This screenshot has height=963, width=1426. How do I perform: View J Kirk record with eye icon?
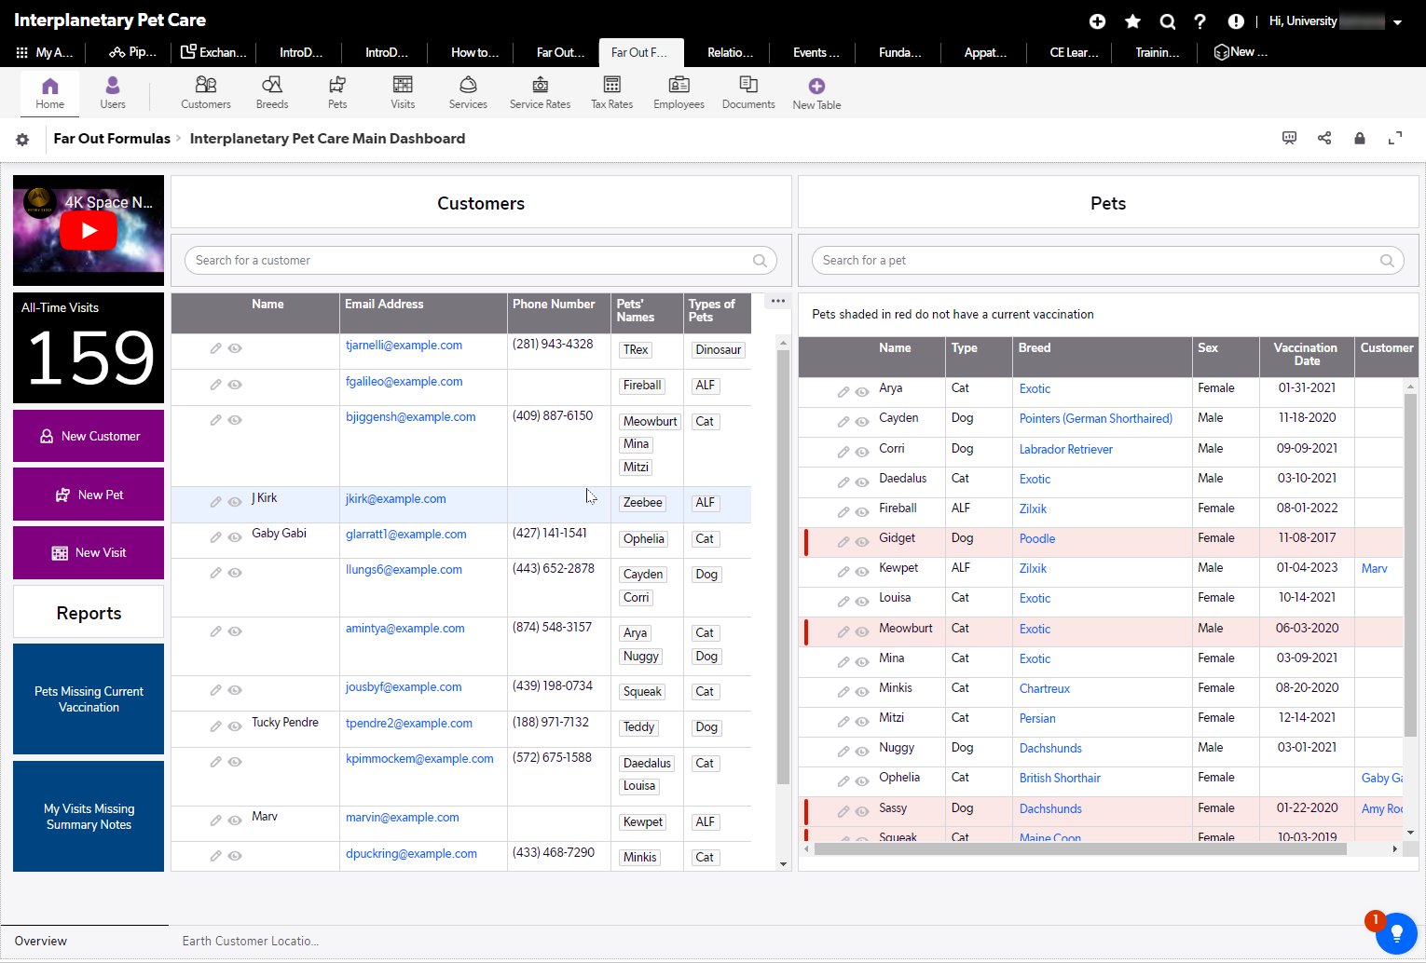pyautogui.click(x=235, y=502)
